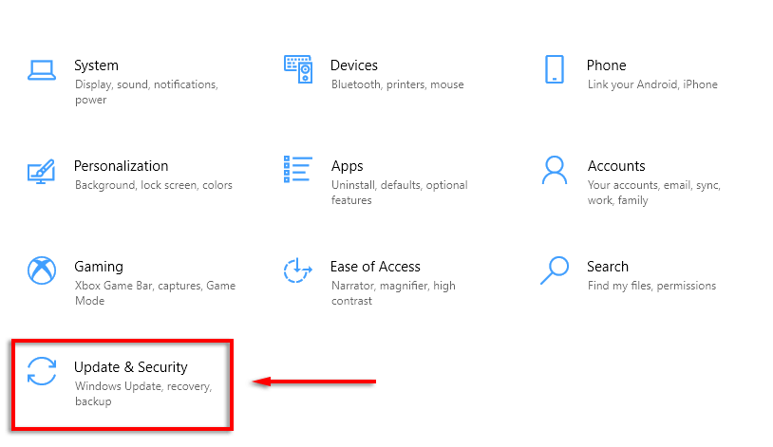Image resolution: width=773 pixels, height=447 pixels.
Task: Go to Phone settings
Action: point(606,65)
